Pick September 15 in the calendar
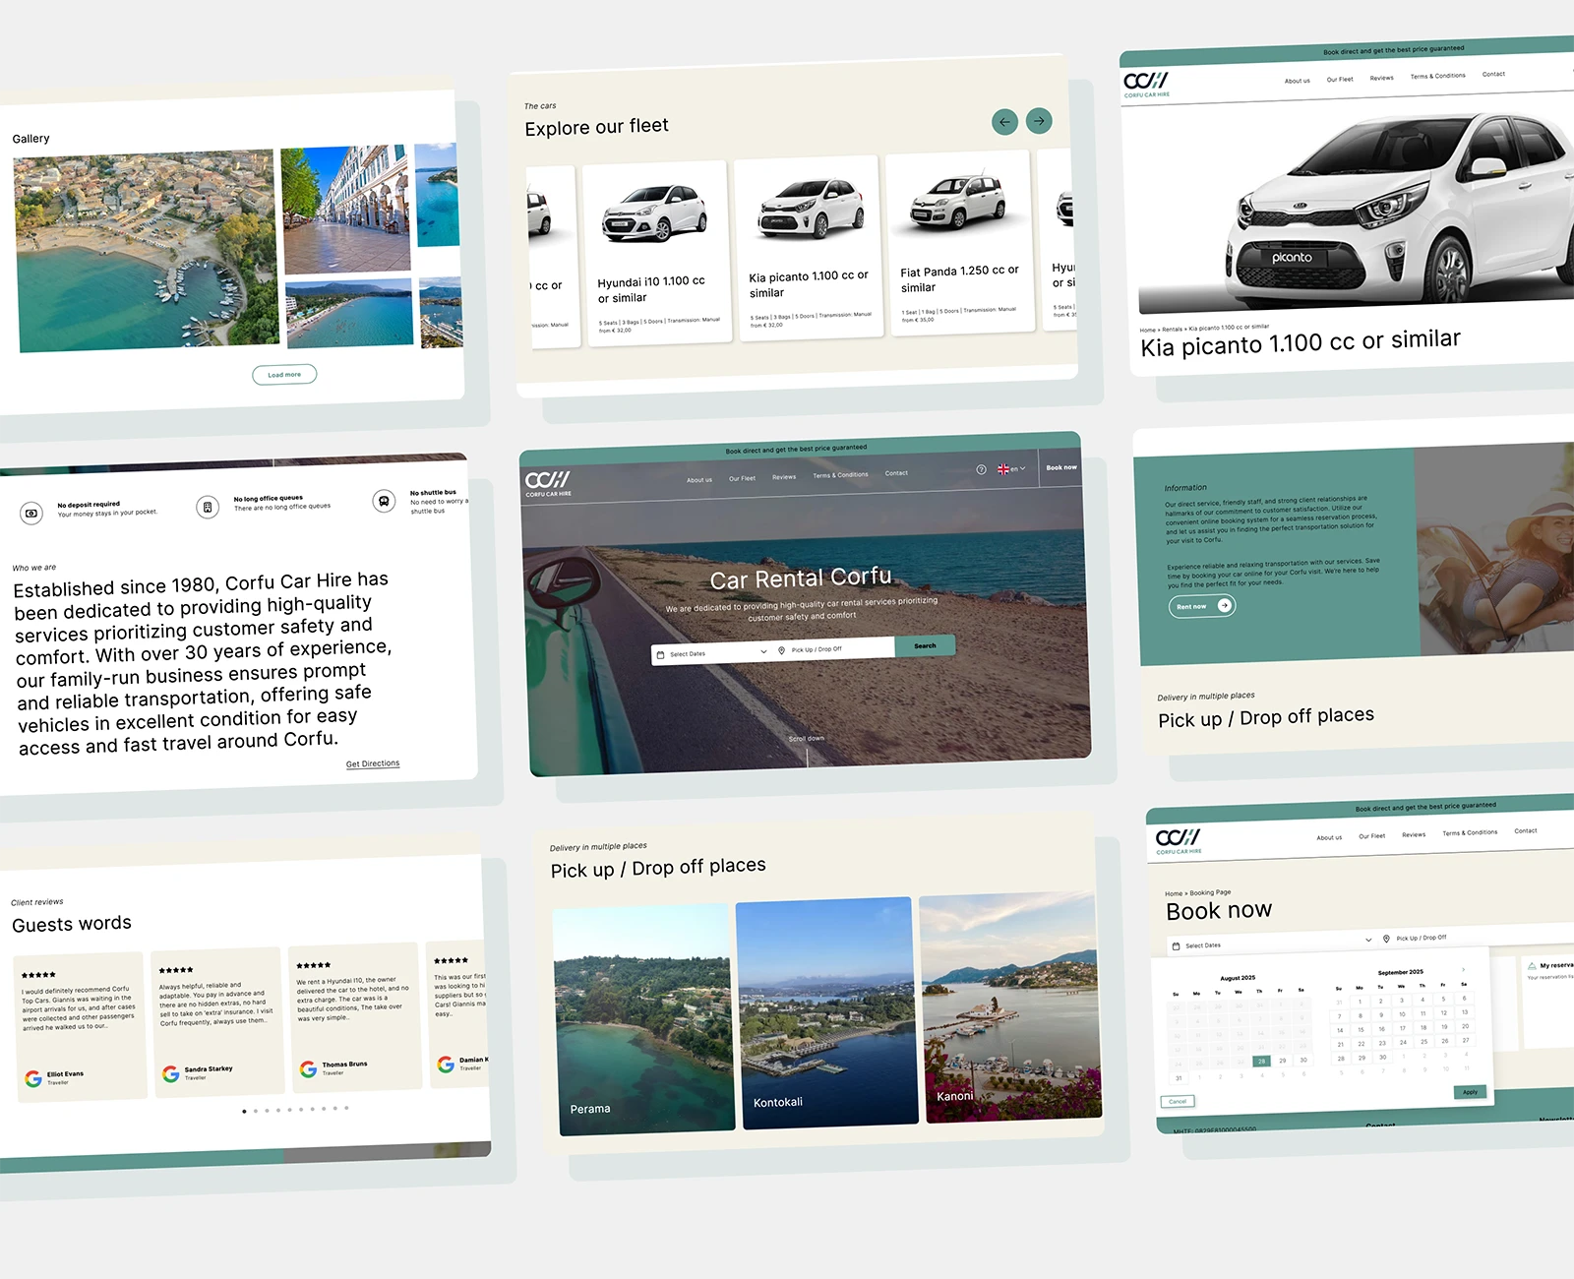 coord(1361,1029)
